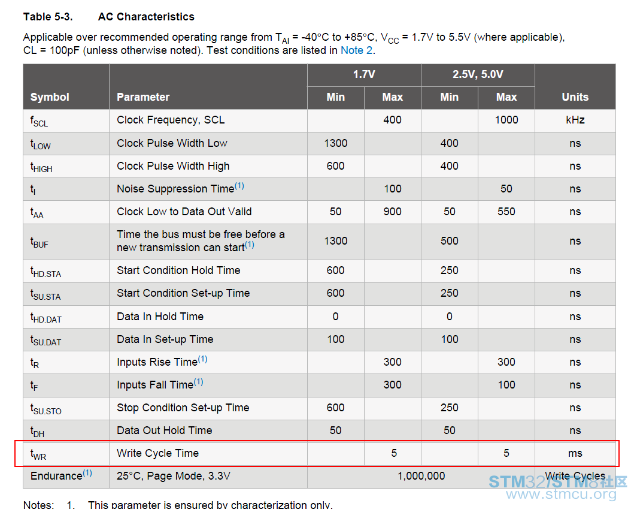Screen dimensions: 631x509
Task: Select 'Stop Condition Set-up Time' parameter
Action: [x=183, y=408]
